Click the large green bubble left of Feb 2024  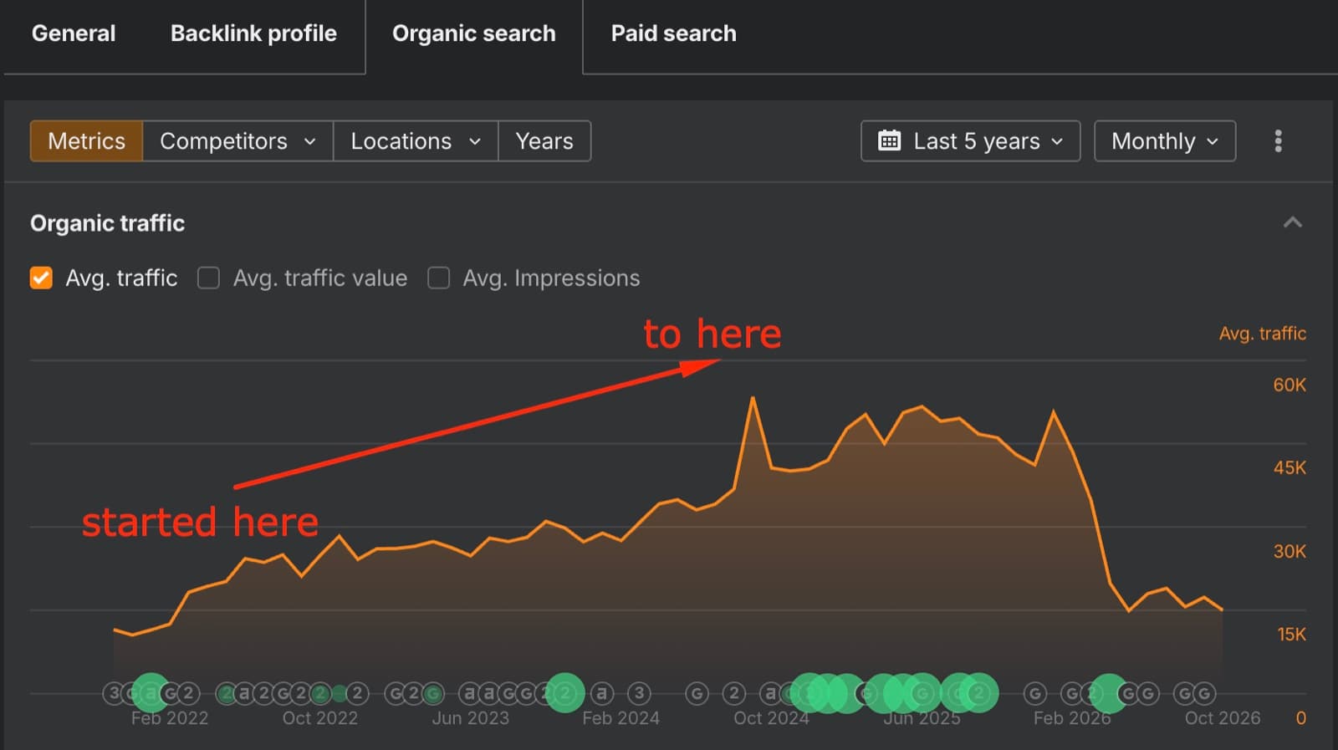(564, 693)
